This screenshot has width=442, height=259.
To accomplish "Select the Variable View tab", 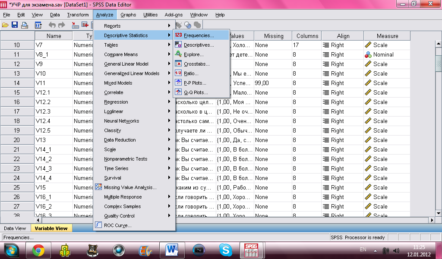I will coord(51,228).
